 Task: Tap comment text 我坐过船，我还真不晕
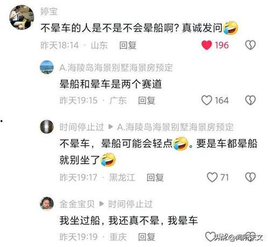tap(109, 221)
